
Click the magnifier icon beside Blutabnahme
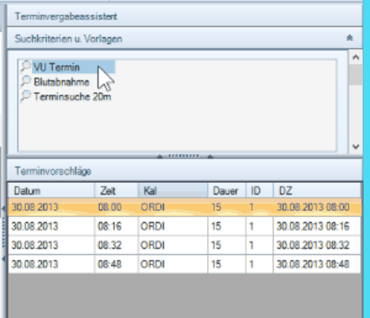click(x=26, y=81)
